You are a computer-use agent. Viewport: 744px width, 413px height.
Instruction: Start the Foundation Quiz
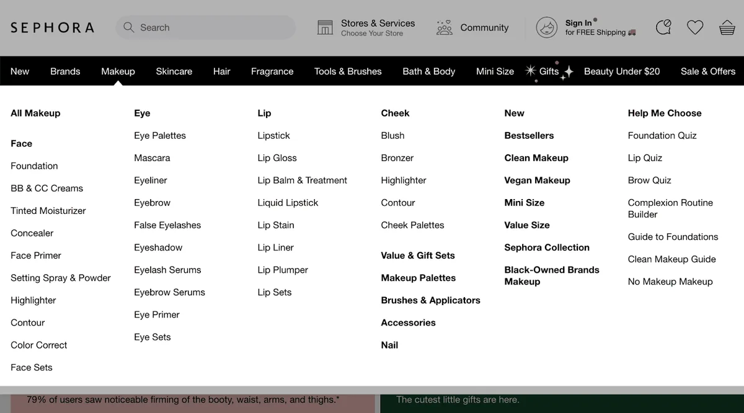pyautogui.click(x=662, y=135)
